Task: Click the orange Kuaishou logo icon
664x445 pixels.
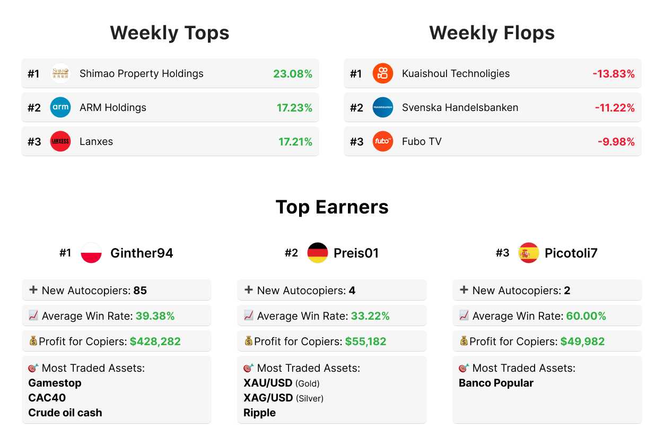Action: (x=383, y=73)
